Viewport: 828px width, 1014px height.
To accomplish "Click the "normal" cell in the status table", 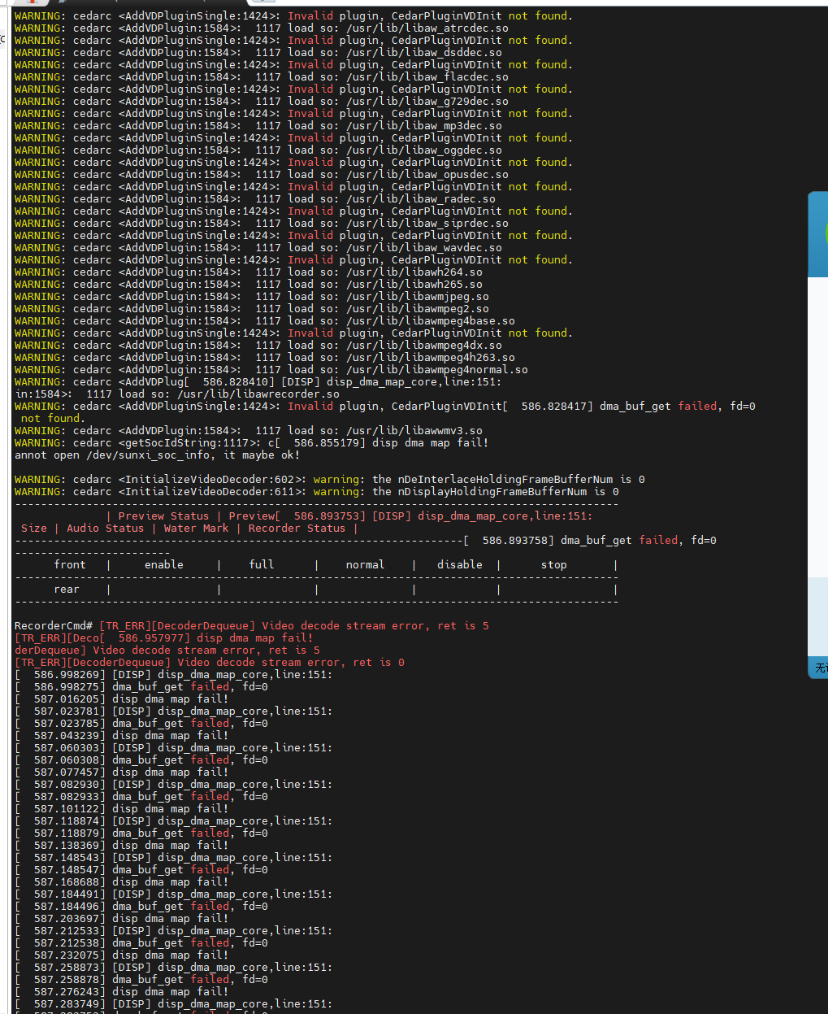I will click(x=365, y=564).
